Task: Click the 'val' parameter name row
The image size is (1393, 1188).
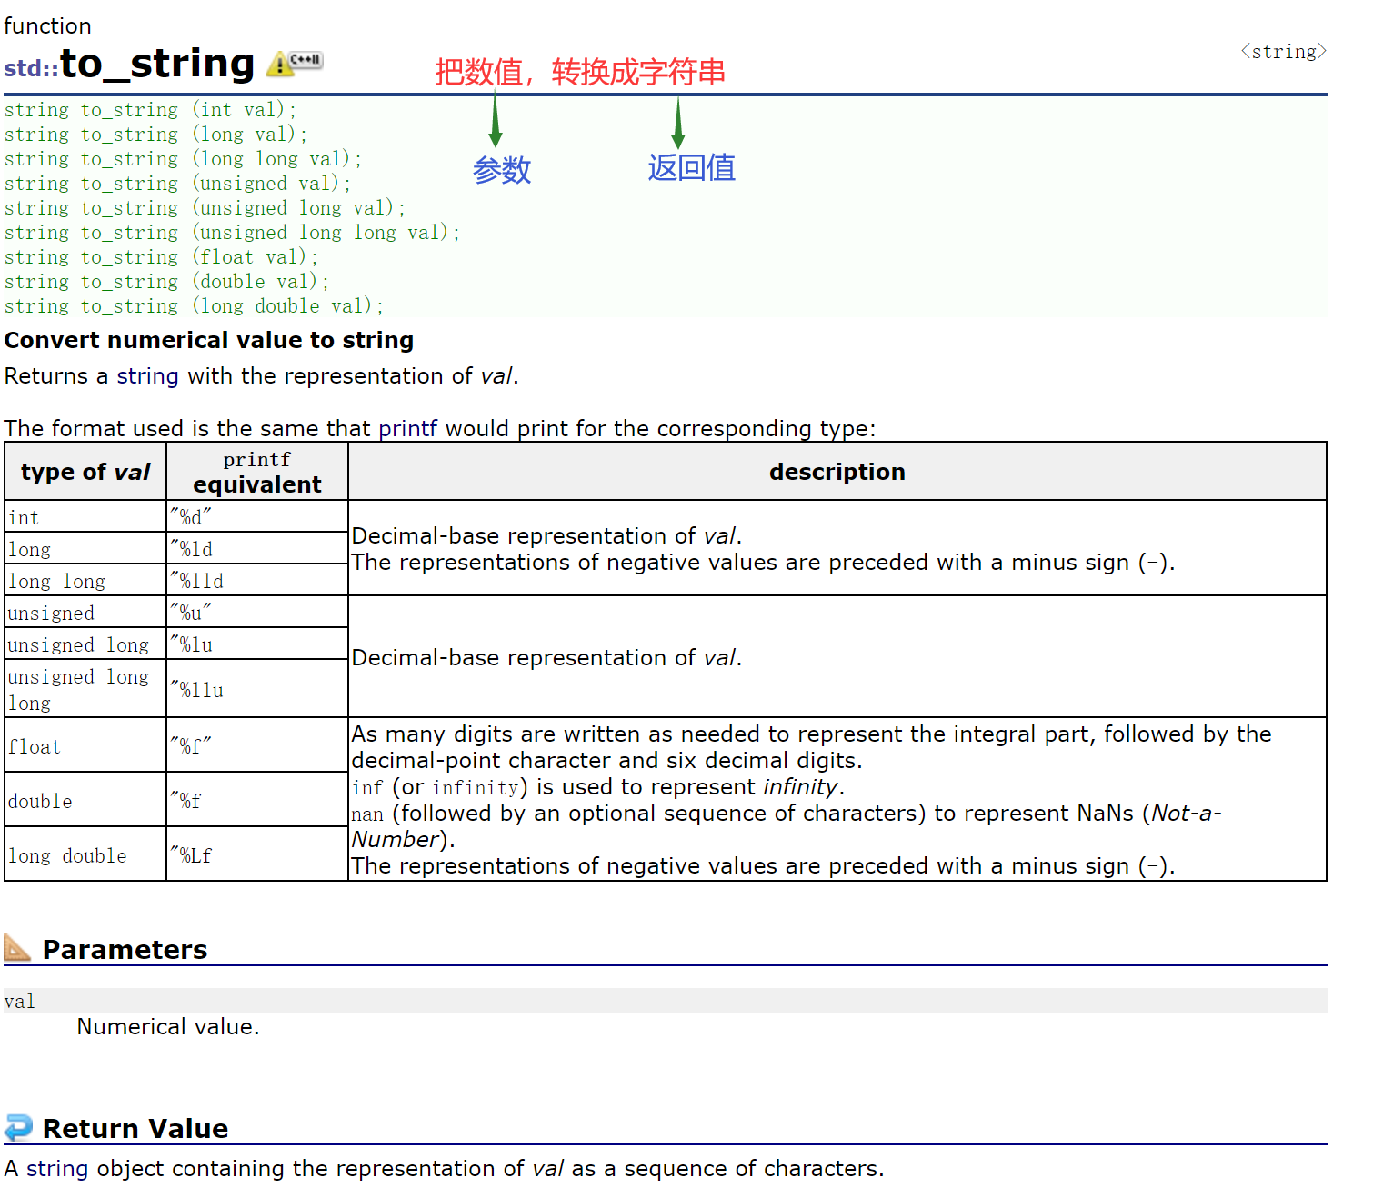Action: [665, 1001]
